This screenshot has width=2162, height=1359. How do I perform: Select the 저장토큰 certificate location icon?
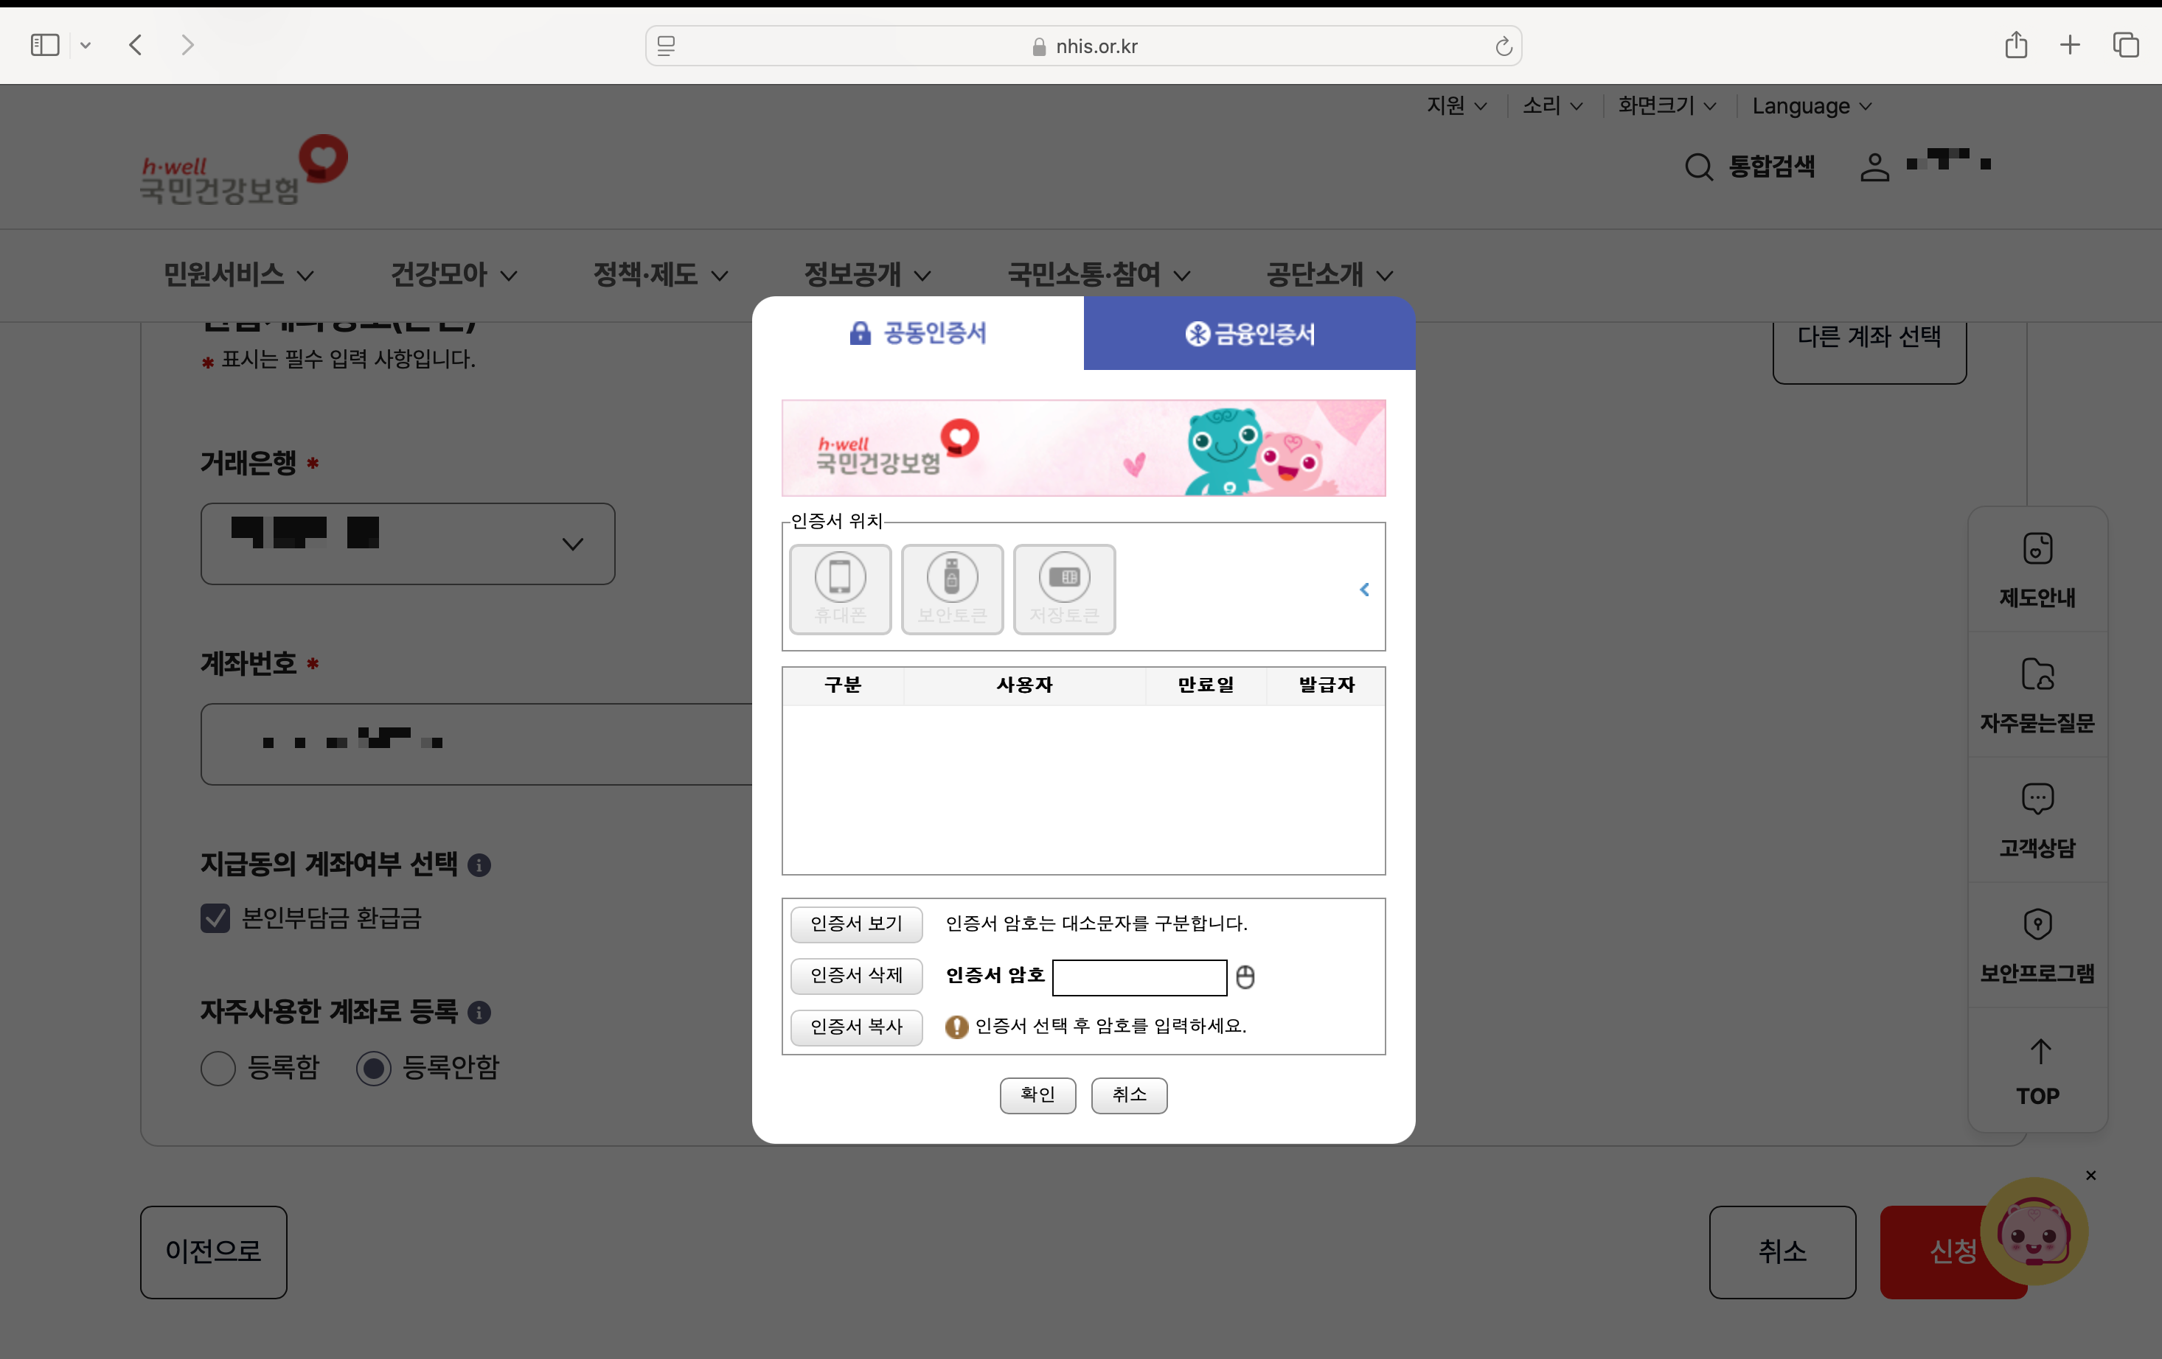click(x=1064, y=589)
